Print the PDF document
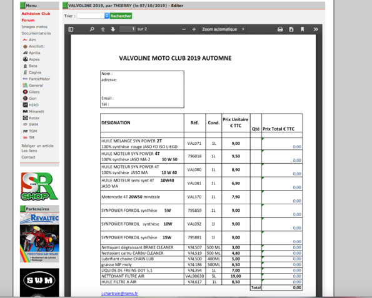Viewport: 372px width, 298px height. (280, 29)
